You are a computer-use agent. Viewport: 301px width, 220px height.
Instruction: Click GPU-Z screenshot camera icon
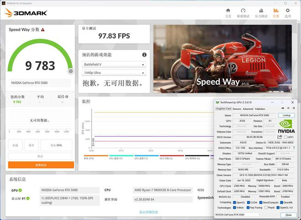point(283,108)
